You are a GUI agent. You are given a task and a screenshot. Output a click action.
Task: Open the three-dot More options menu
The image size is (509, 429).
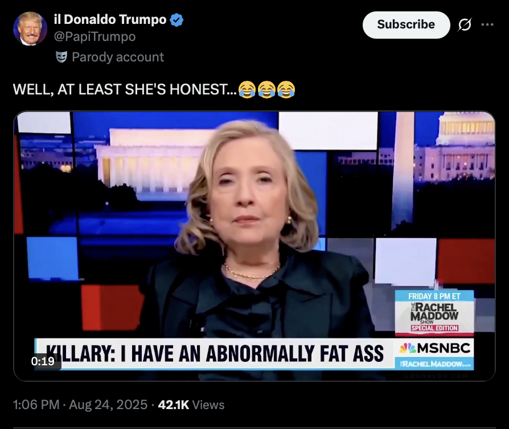click(x=487, y=24)
